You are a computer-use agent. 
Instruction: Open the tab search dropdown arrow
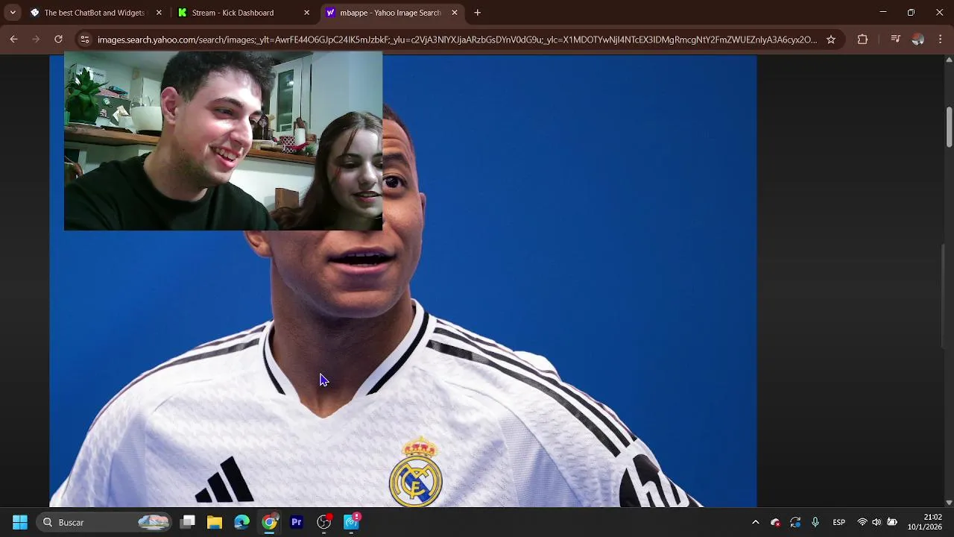tap(12, 13)
